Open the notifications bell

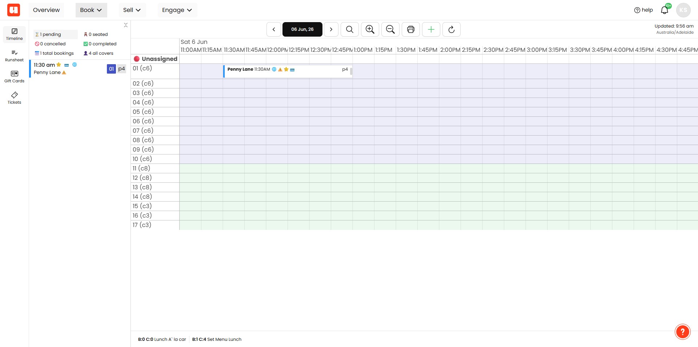(665, 10)
